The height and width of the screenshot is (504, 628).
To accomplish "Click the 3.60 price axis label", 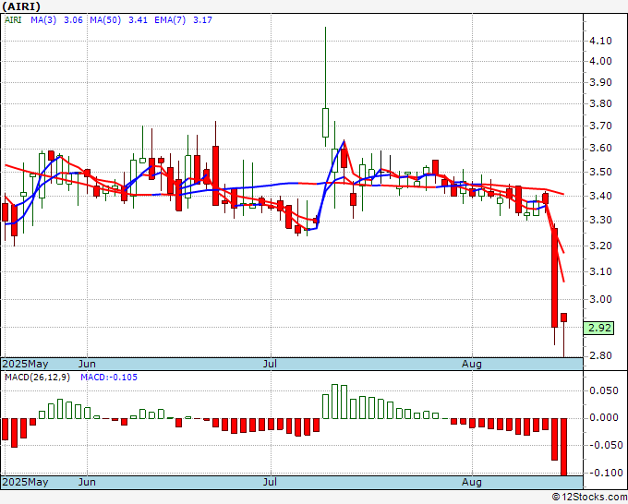I will (x=600, y=148).
